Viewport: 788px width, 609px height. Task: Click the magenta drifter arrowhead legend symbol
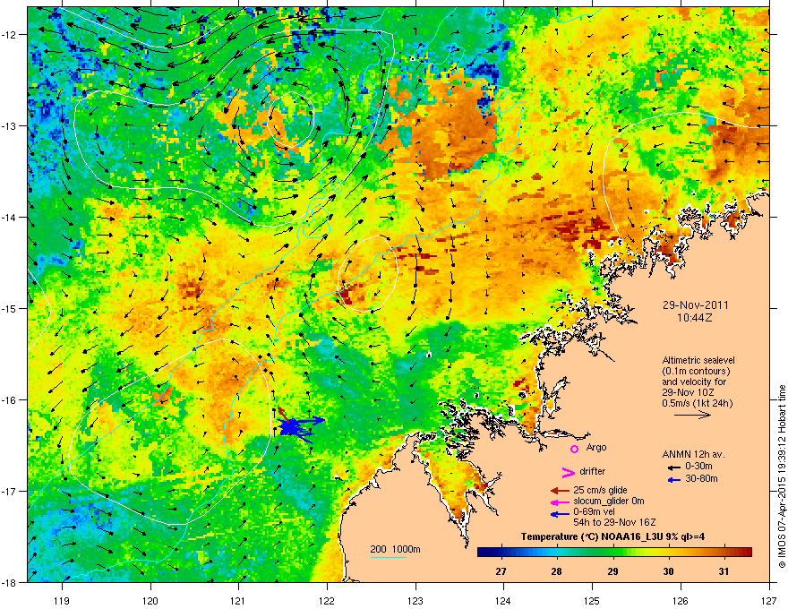tap(568, 472)
